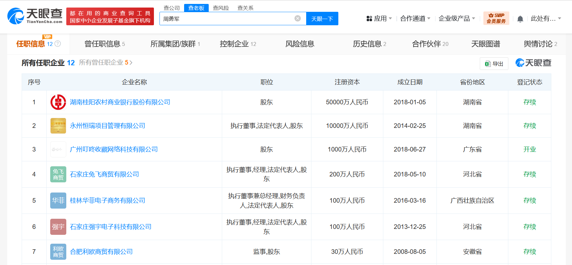Viewport: 572px width, 265px height.
Task: Open the 合作伙伴 tab
Action: 430,44
